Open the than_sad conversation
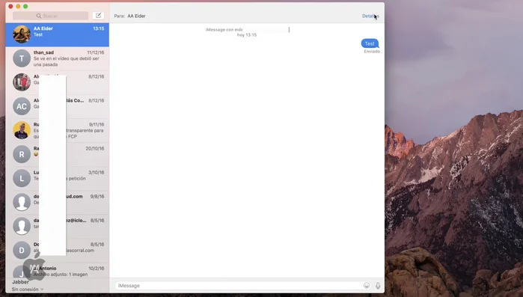 tap(58, 58)
